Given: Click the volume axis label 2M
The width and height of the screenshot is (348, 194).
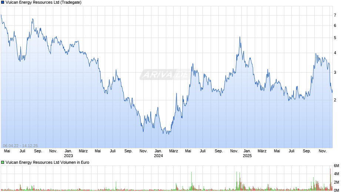Looking at the screenshot, I should click(x=337, y=182).
